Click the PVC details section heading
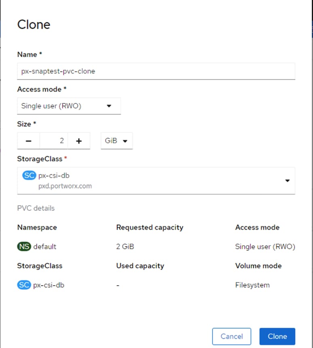The image size is (313, 348). [x=36, y=208]
